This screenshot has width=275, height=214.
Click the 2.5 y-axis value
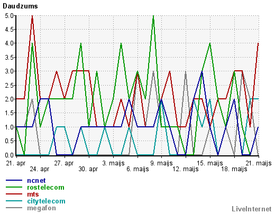click(x=9, y=85)
